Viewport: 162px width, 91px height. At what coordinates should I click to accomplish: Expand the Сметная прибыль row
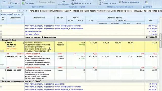tap(1, 34)
